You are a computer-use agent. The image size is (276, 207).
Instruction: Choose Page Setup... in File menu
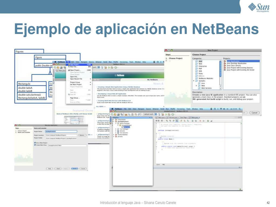pyautogui.click(x=79, y=98)
